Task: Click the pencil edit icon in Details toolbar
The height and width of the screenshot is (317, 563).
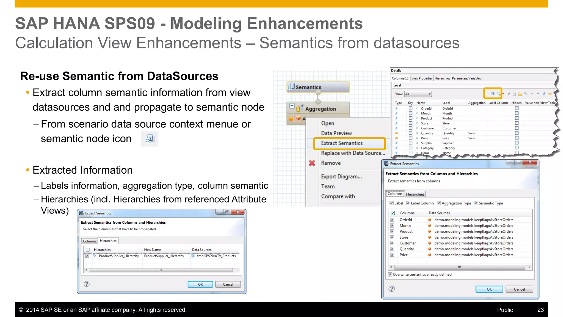Action: [509, 94]
